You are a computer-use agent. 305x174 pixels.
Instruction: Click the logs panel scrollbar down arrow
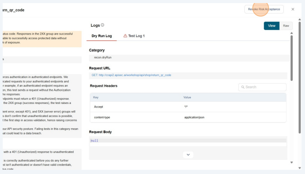pyautogui.click(x=291, y=162)
